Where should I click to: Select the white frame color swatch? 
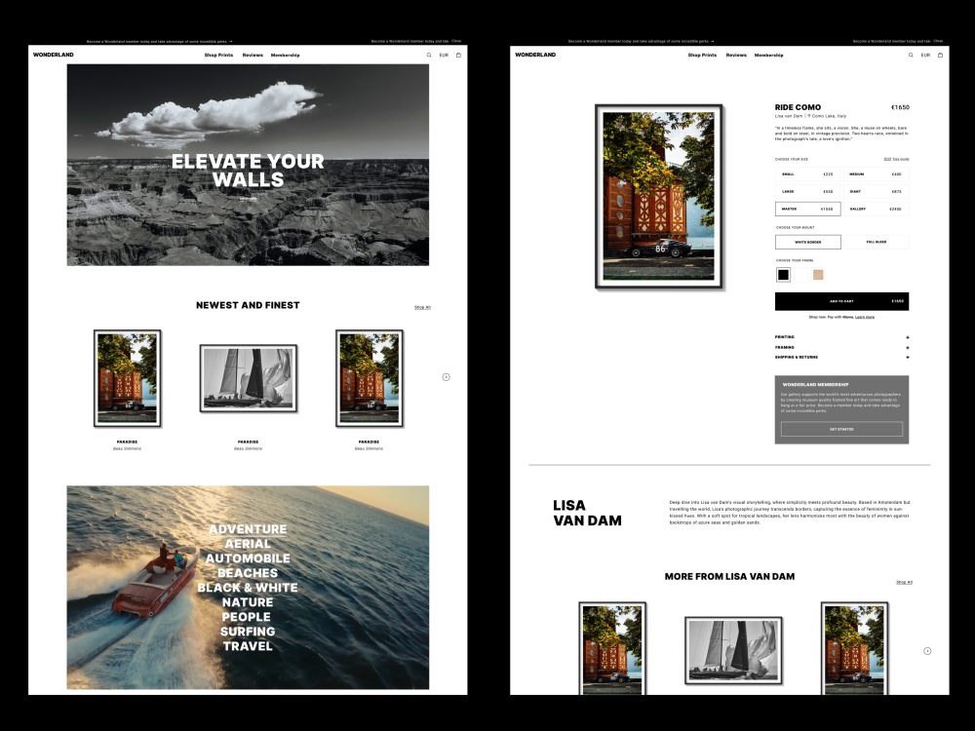[x=800, y=275]
